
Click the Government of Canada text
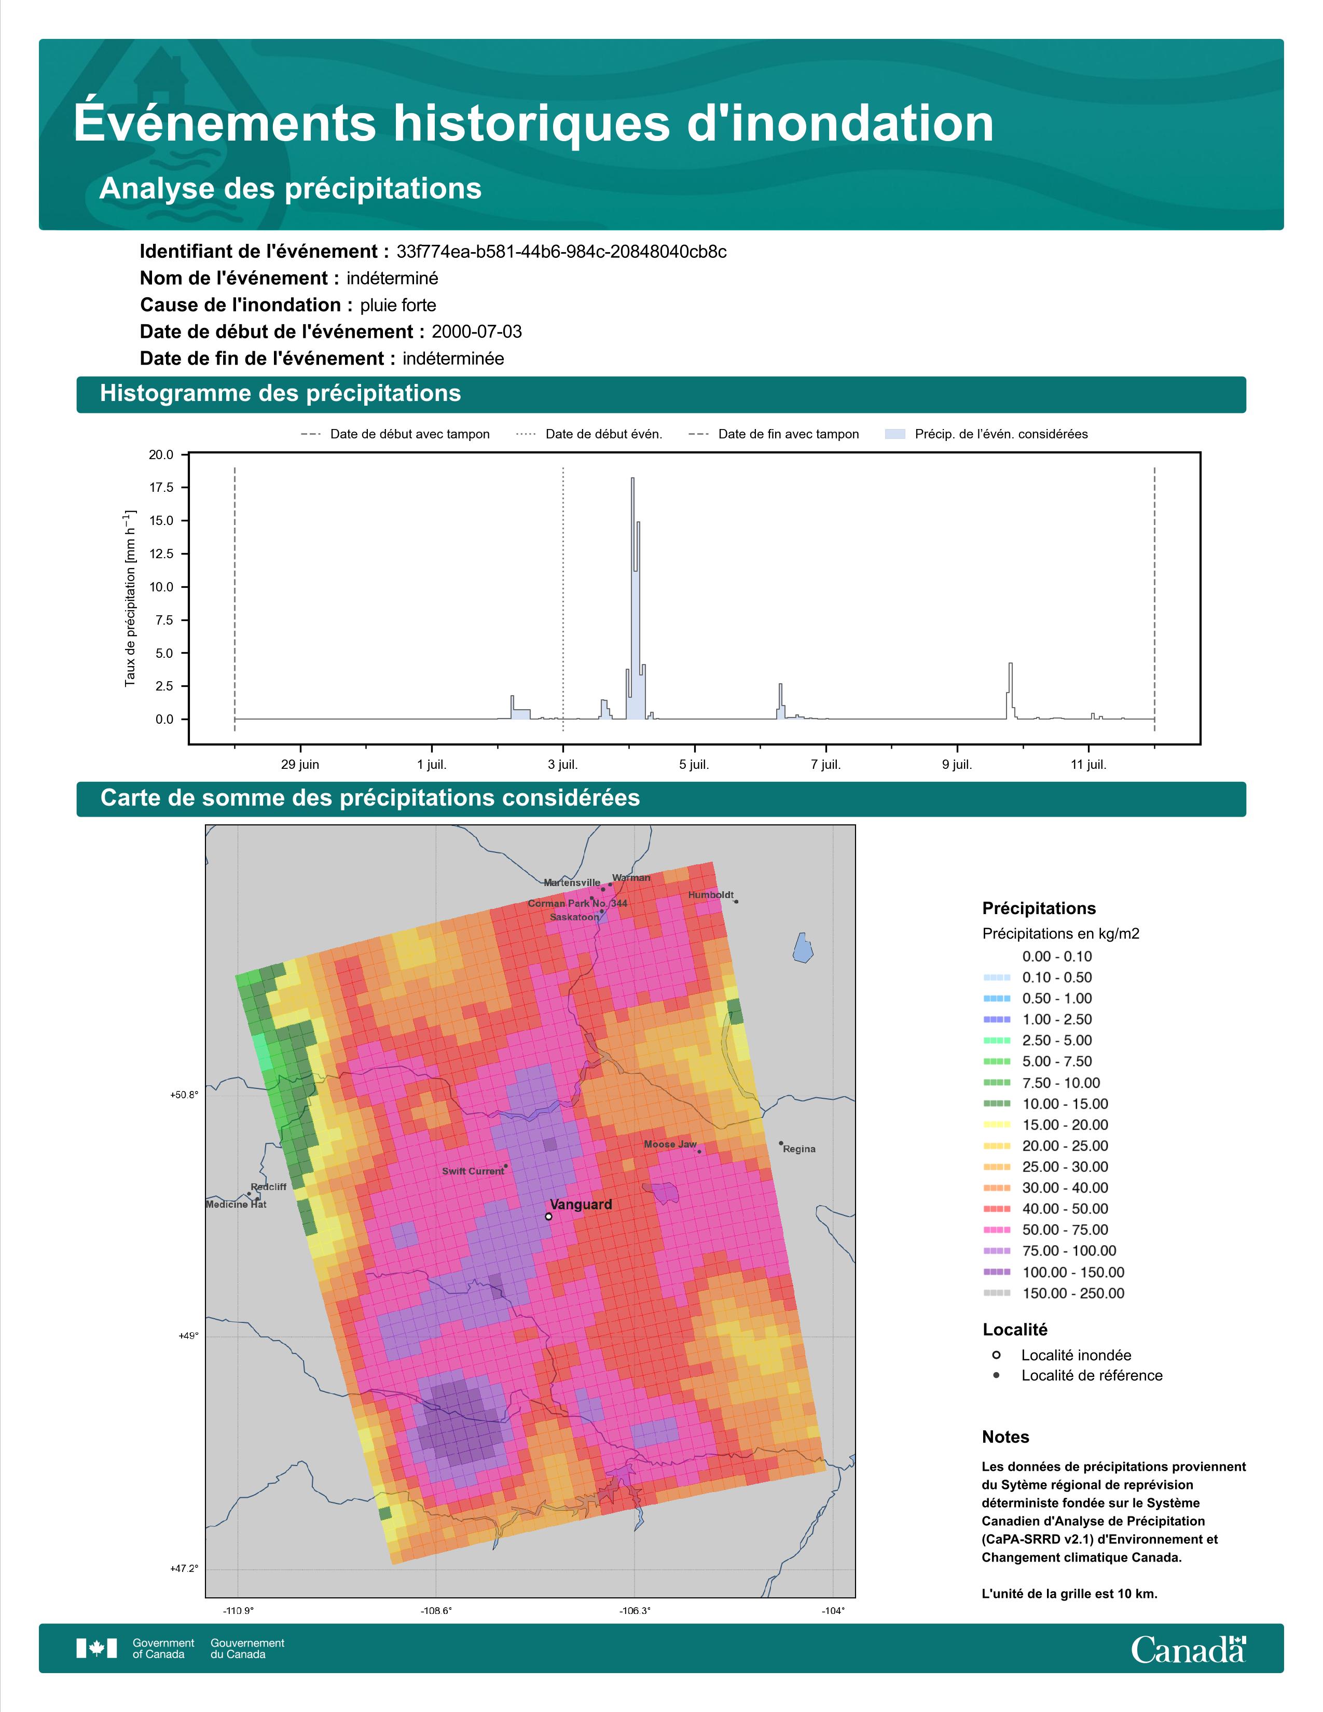[163, 1649]
